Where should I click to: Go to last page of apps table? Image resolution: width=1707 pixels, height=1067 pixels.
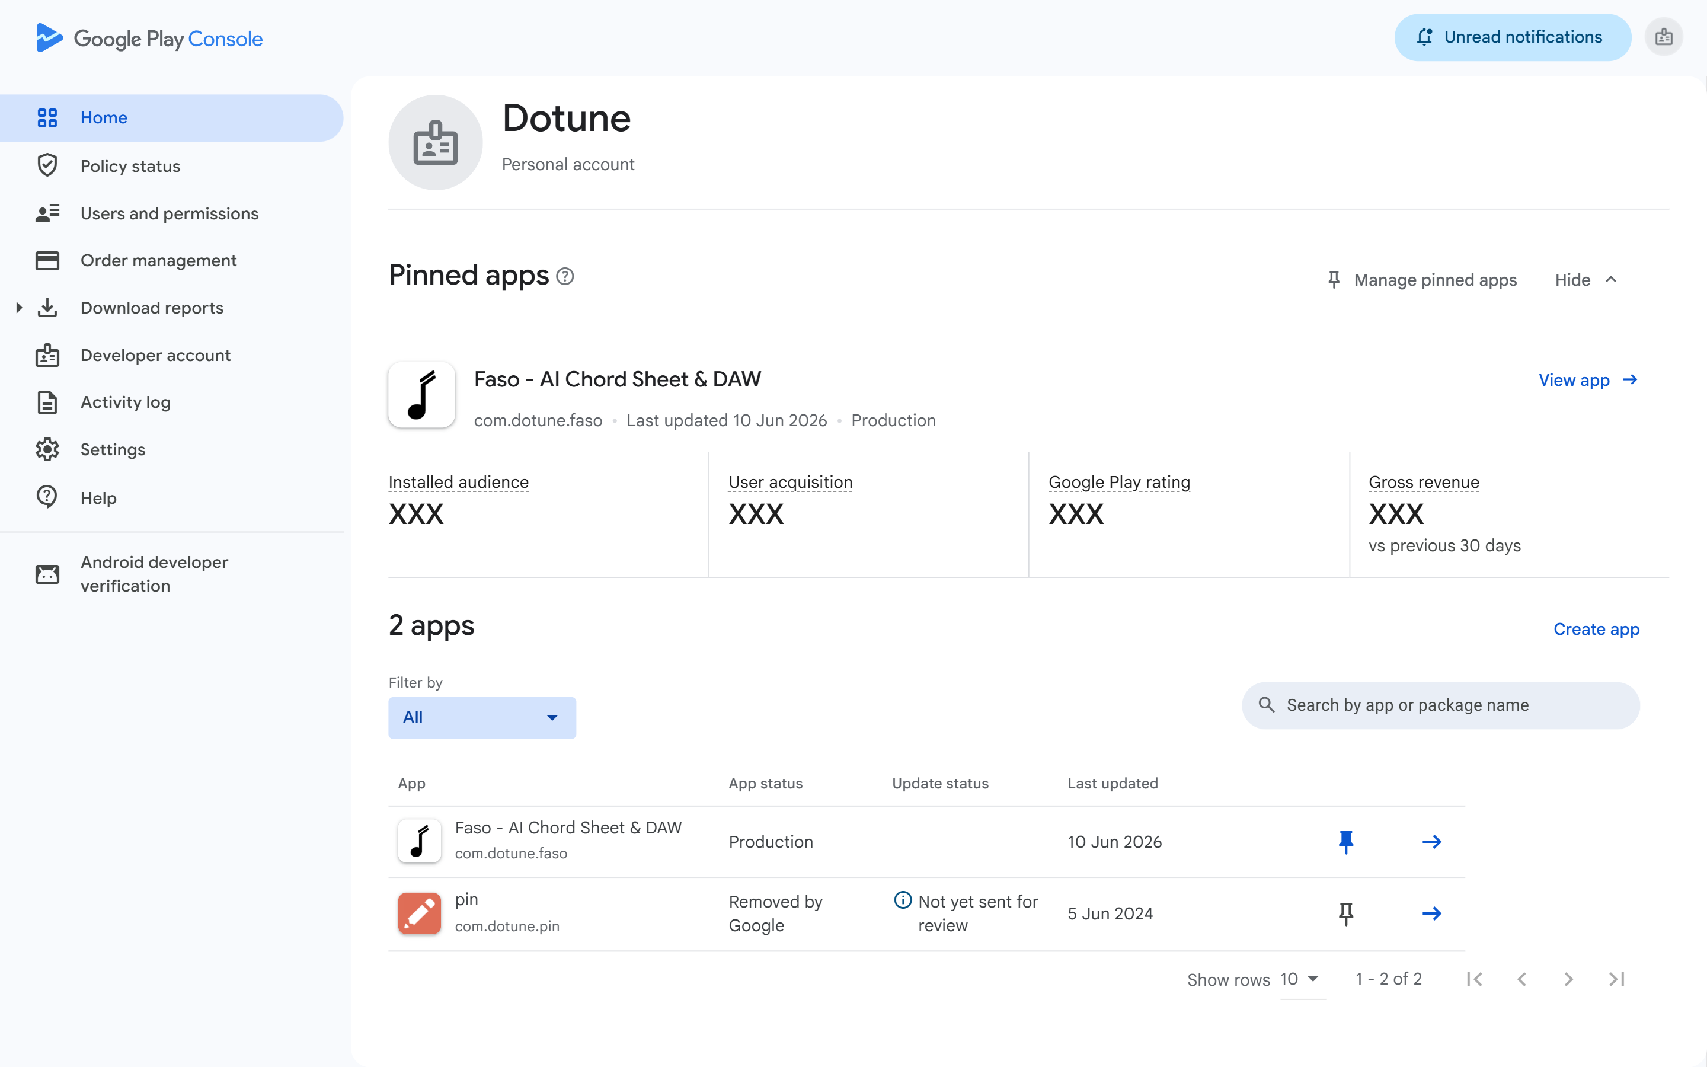(x=1616, y=979)
